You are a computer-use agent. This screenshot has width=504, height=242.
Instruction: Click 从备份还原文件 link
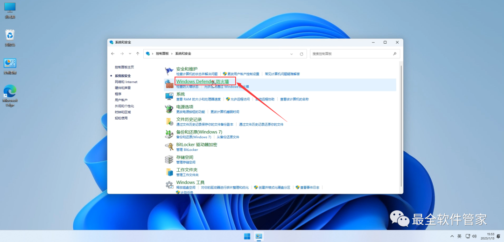tap(228, 137)
